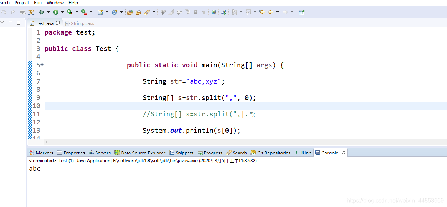Open the internal Web Browser
This screenshot has height=207, width=447.
pyautogui.click(x=213, y=12)
